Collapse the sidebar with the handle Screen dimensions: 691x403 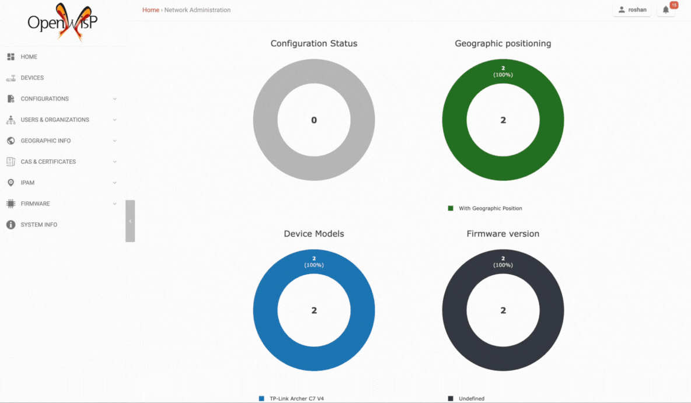click(130, 221)
